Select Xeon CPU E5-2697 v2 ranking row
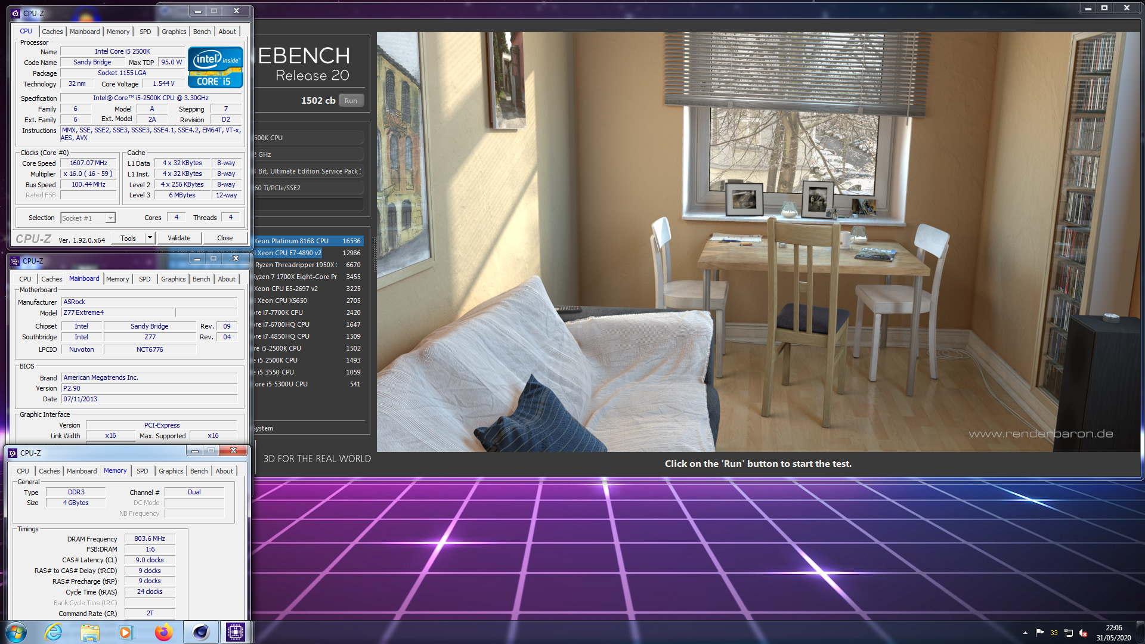This screenshot has height=644, width=1145. pyautogui.click(x=308, y=289)
